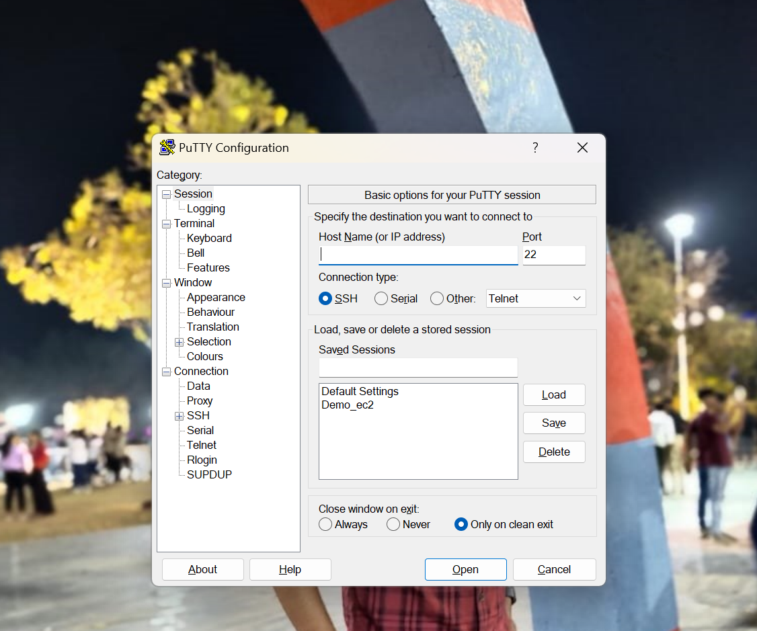Open the Translation category
This screenshot has width=757, height=631.
point(213,327)
